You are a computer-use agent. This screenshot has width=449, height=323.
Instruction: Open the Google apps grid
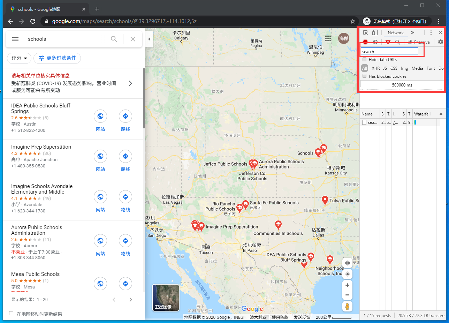point(328,38)
